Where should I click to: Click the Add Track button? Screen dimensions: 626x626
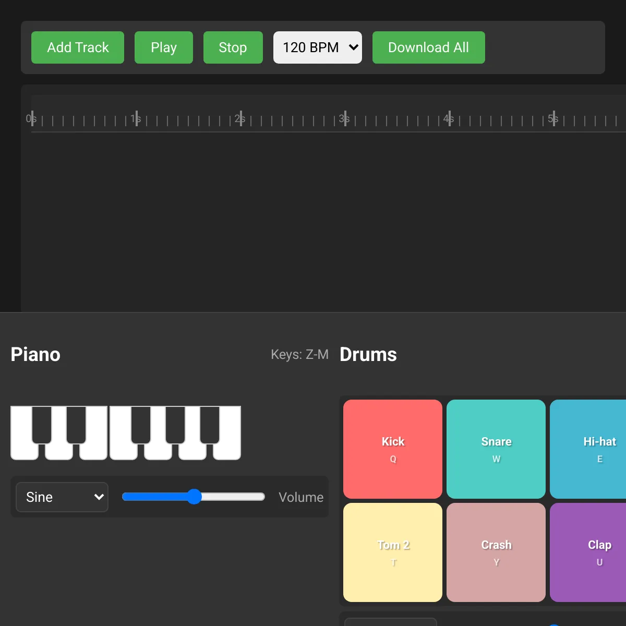(78, 47)
